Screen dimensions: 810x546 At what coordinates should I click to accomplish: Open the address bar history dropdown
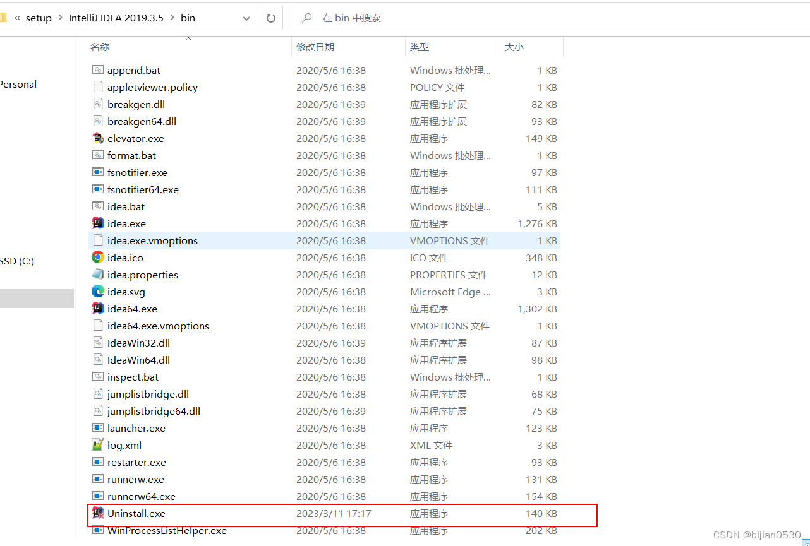246,18
